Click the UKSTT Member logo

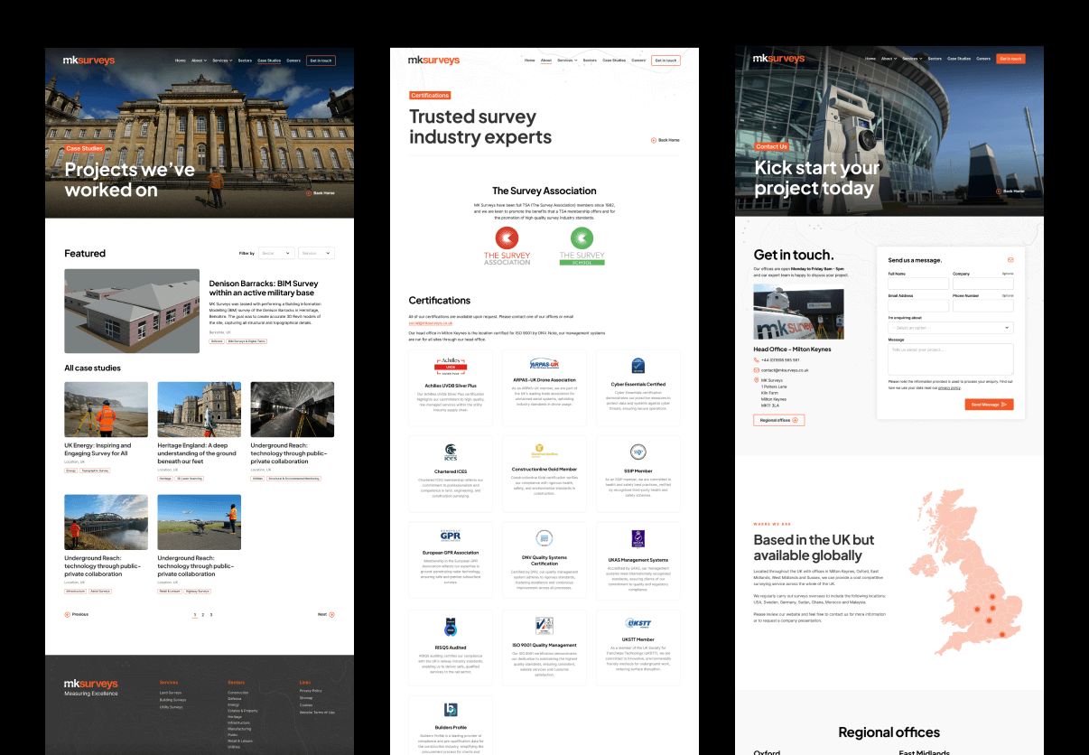[x=638, y=621]
